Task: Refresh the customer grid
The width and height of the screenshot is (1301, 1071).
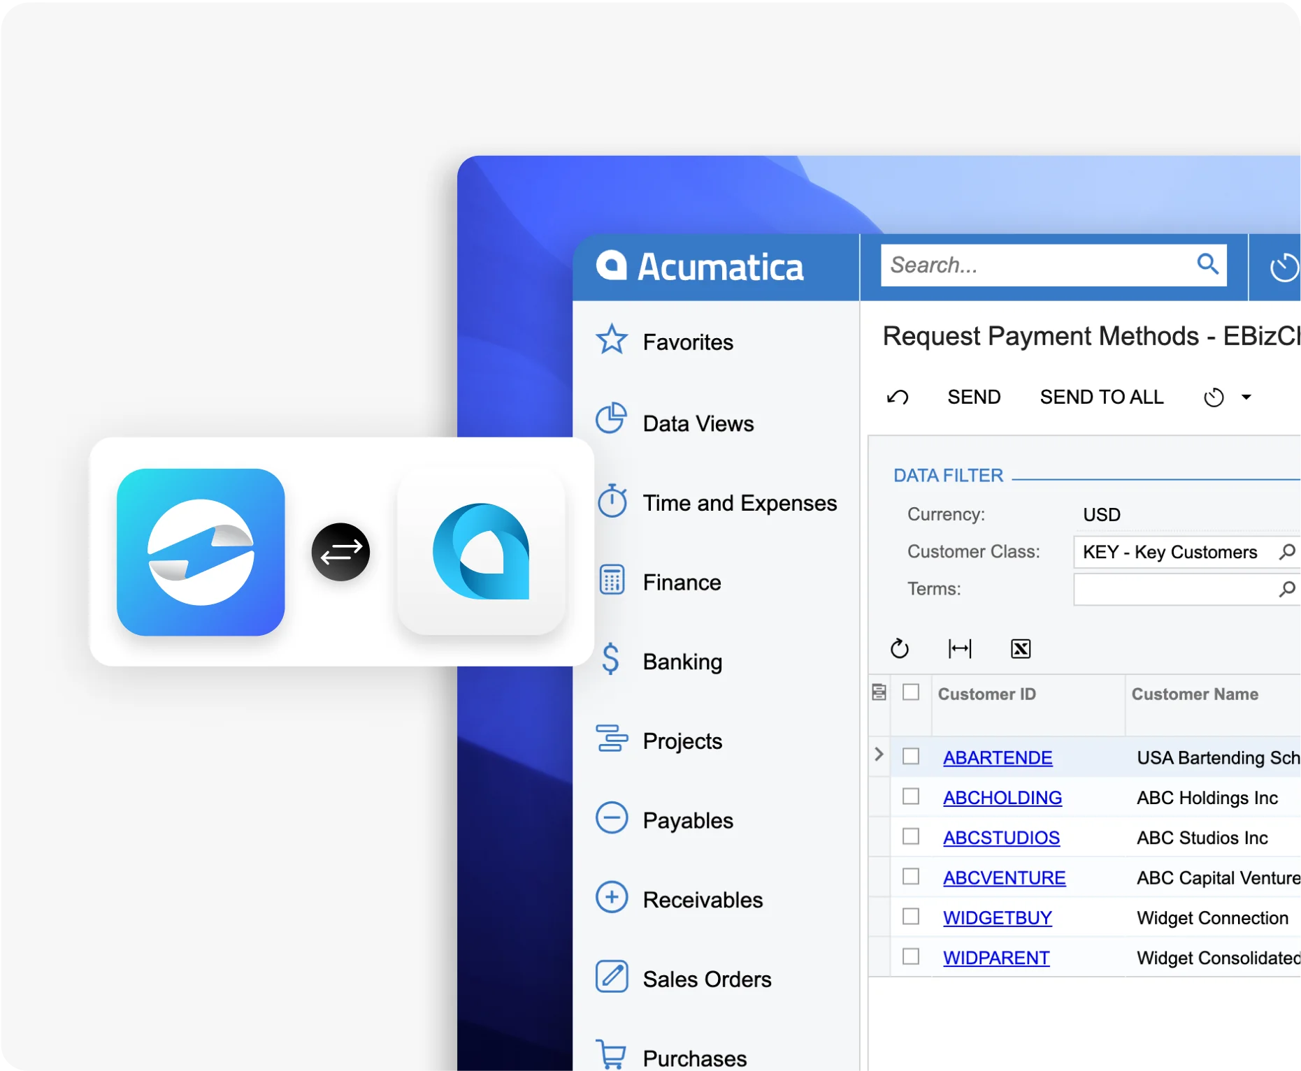Action: (900, 648)
